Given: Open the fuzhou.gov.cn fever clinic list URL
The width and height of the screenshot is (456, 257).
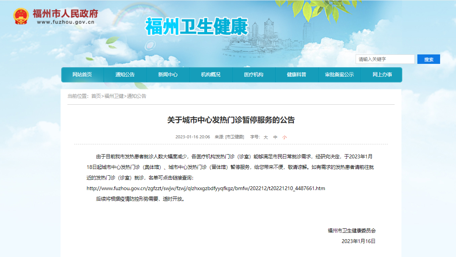Looking at the screenshot, I should [x=206, y=188].
